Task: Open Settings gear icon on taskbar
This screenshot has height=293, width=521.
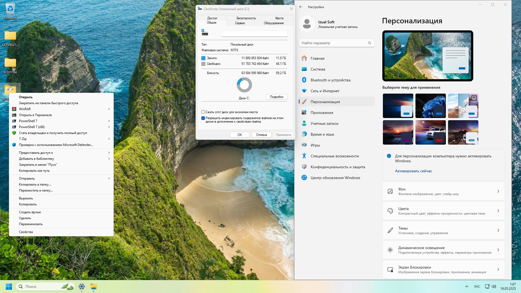Action: [82, 286]
